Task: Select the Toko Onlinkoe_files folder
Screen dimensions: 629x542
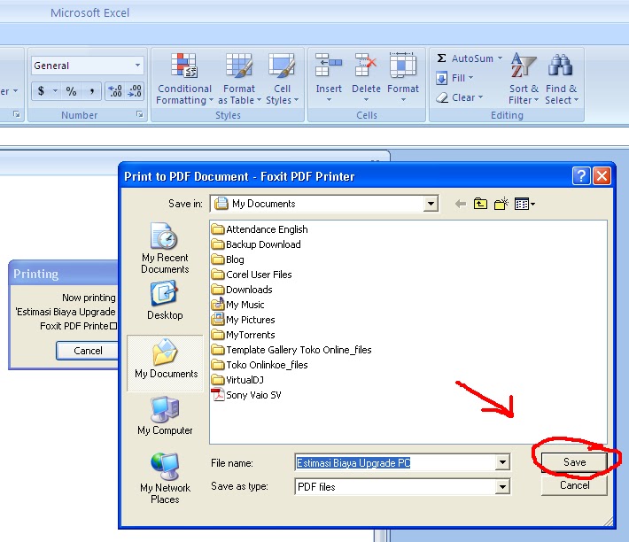Action: 260,365
